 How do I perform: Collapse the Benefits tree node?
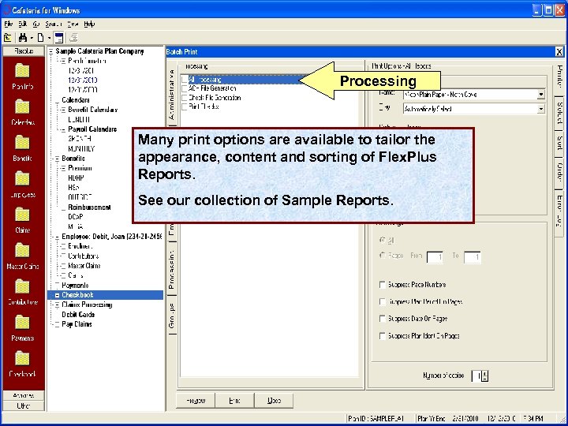coord(58,159)
